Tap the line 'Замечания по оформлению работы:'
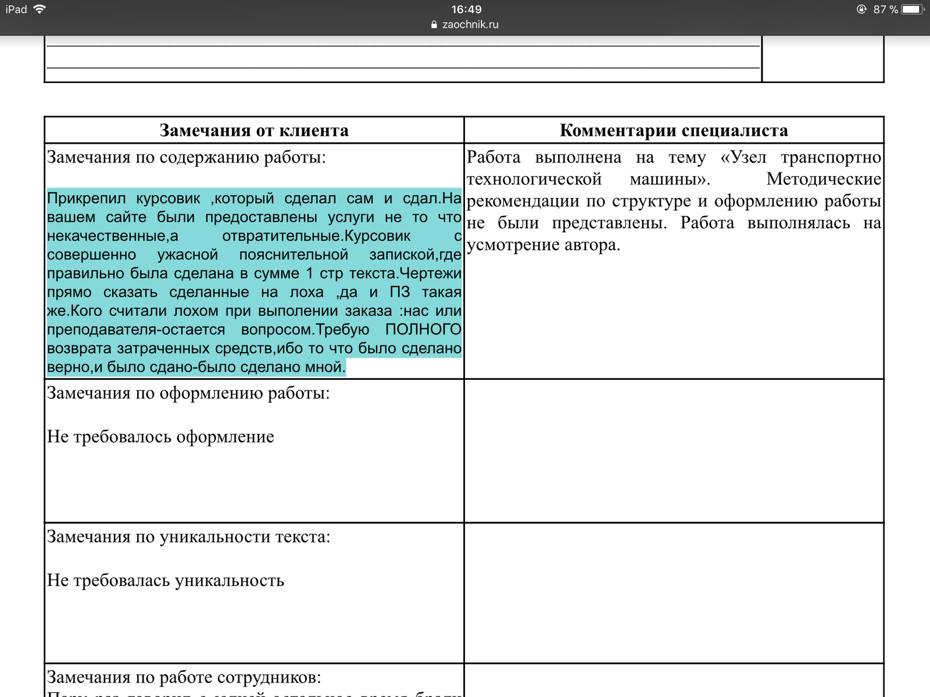Image resolution: width=930 pixels, height=697 pixels. tap(188, 393)
